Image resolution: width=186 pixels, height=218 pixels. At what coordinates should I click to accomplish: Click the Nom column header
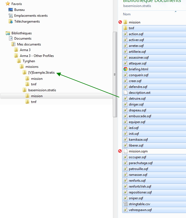[x=127, y=14]
